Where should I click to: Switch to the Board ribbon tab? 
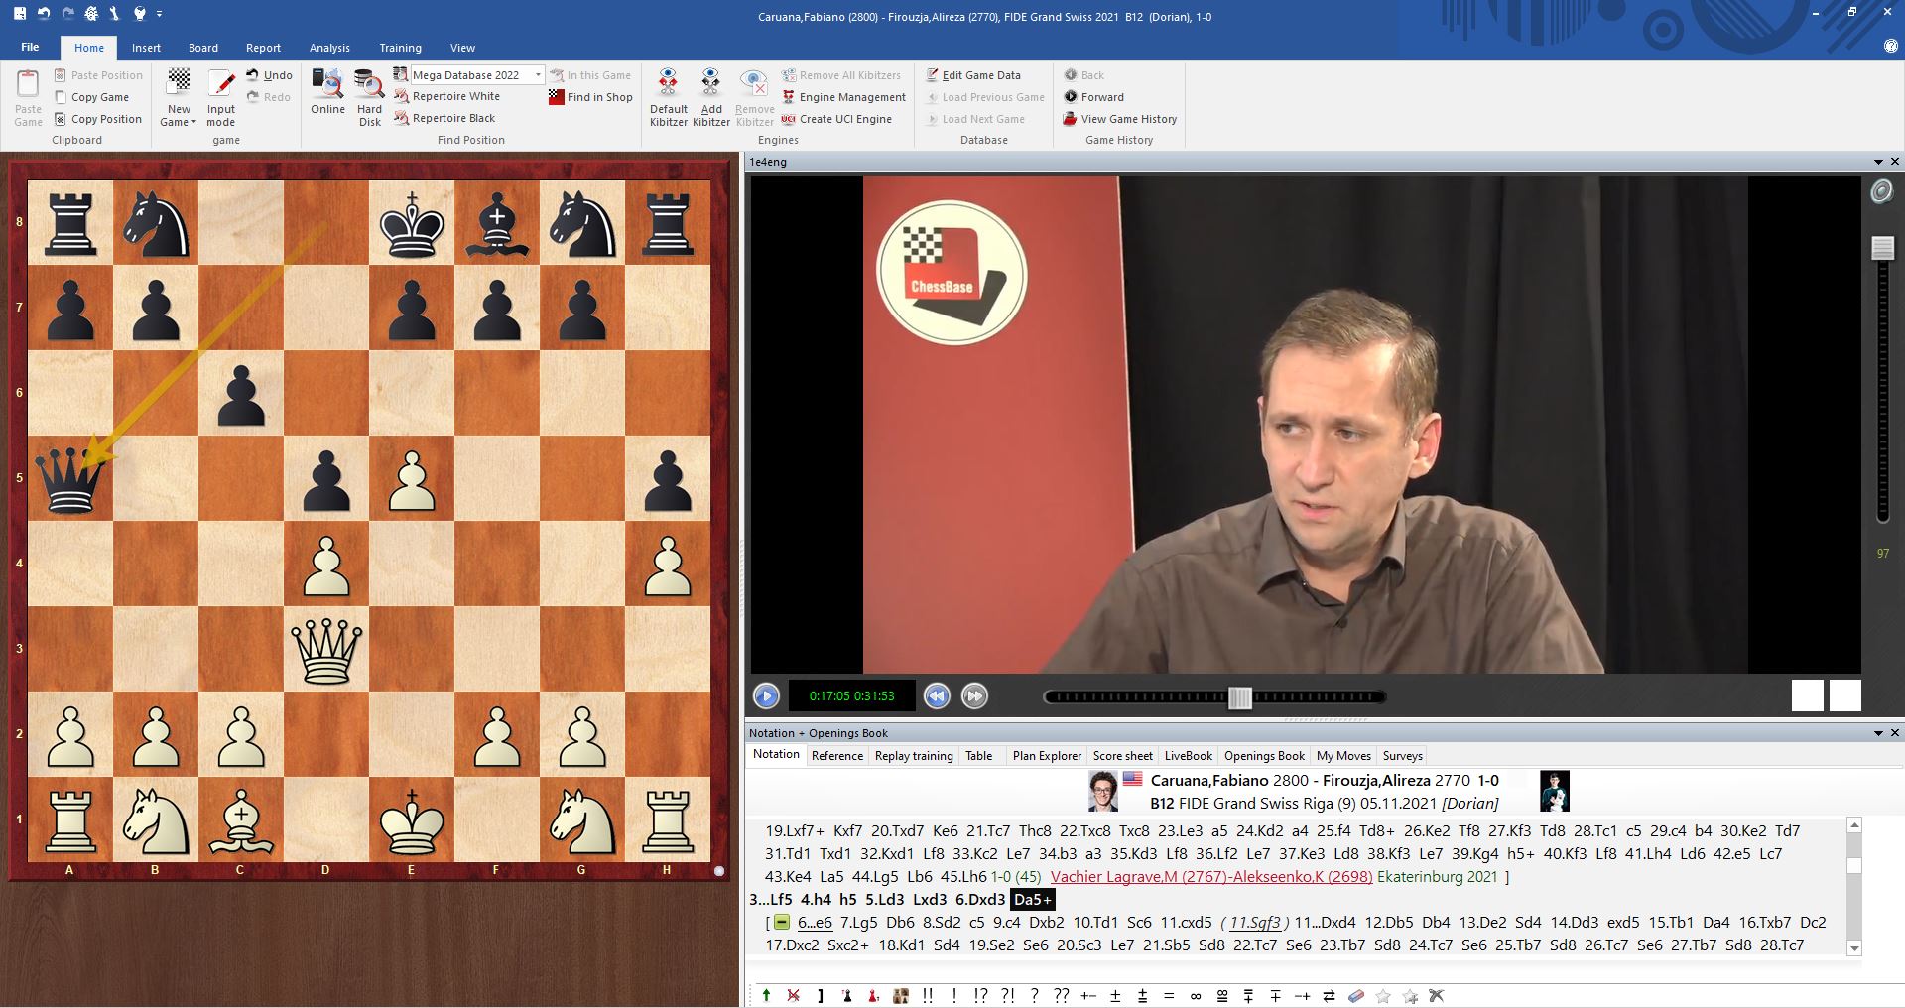pos(203,48)
